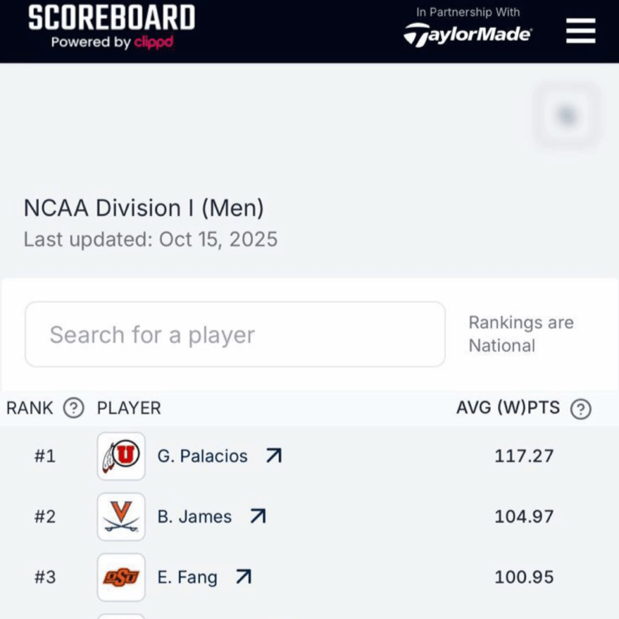The height and width of the screenshot is (619, 619).
Task: Click the blurred icon button top right
Action: tap(566, 115)
